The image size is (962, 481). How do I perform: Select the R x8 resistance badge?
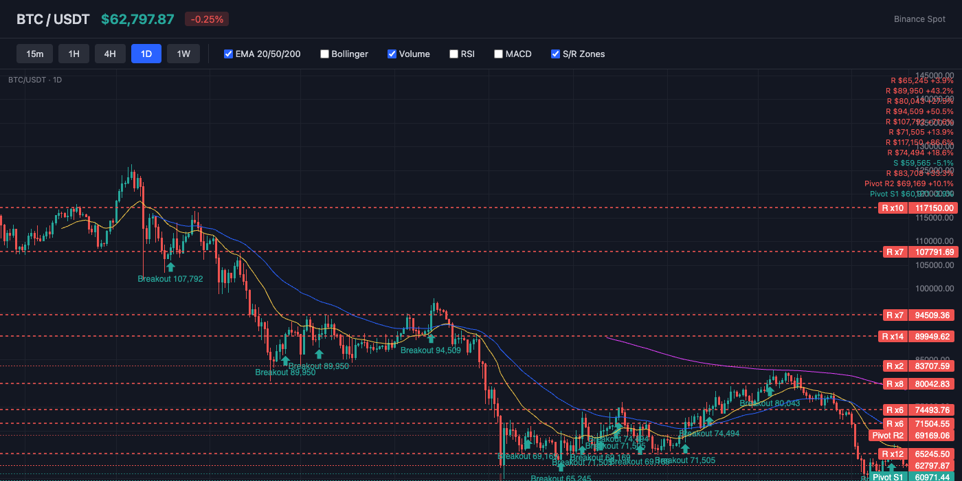point(895,384)
